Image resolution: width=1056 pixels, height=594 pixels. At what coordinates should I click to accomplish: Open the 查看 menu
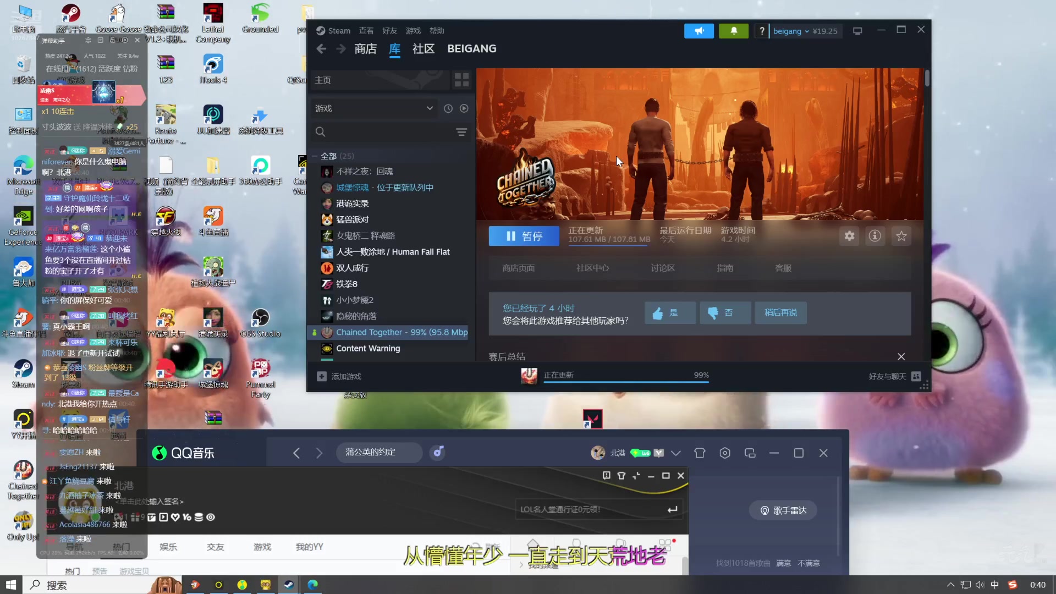point(366,31)
